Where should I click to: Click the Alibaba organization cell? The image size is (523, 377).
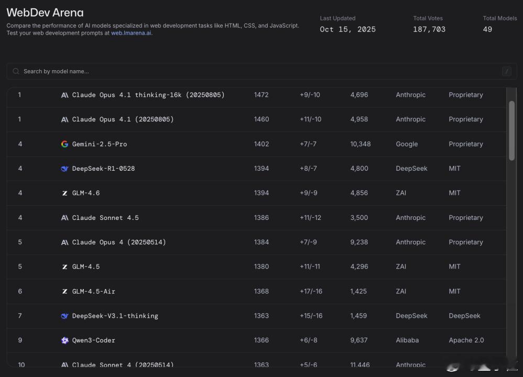pos(407,340)
